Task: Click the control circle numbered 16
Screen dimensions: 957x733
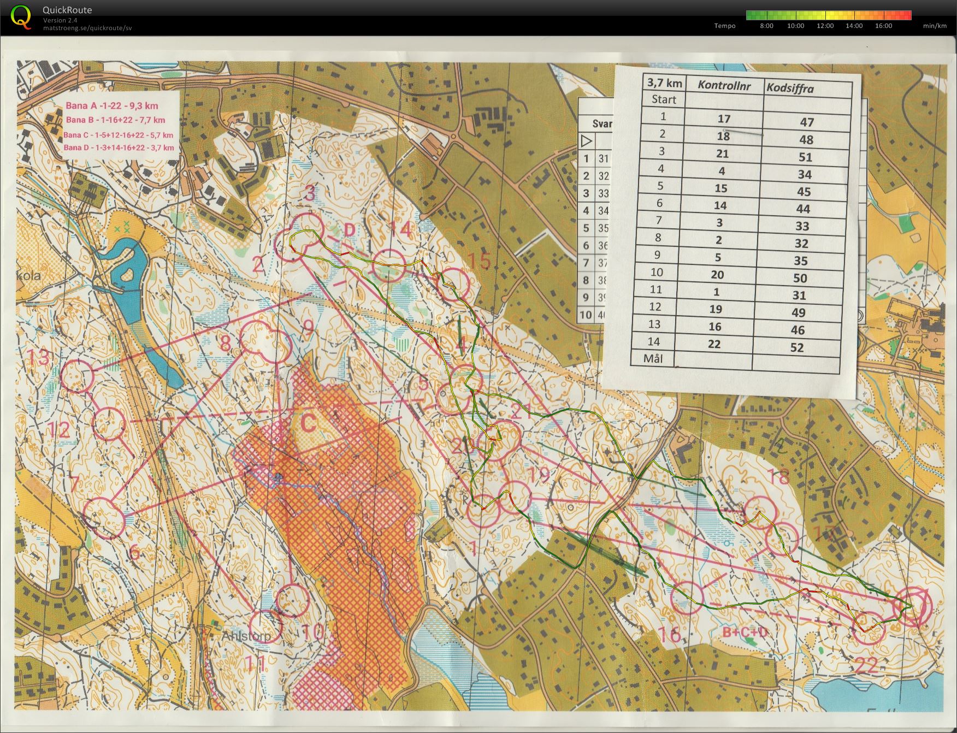Action: click(687, 598)
